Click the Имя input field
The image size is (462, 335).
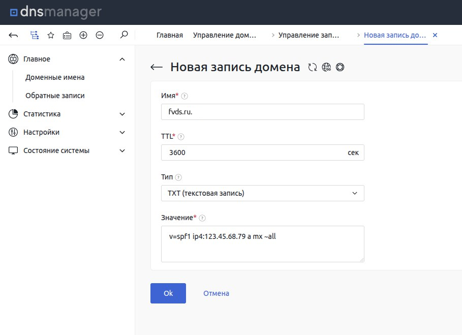coord(263,112)
